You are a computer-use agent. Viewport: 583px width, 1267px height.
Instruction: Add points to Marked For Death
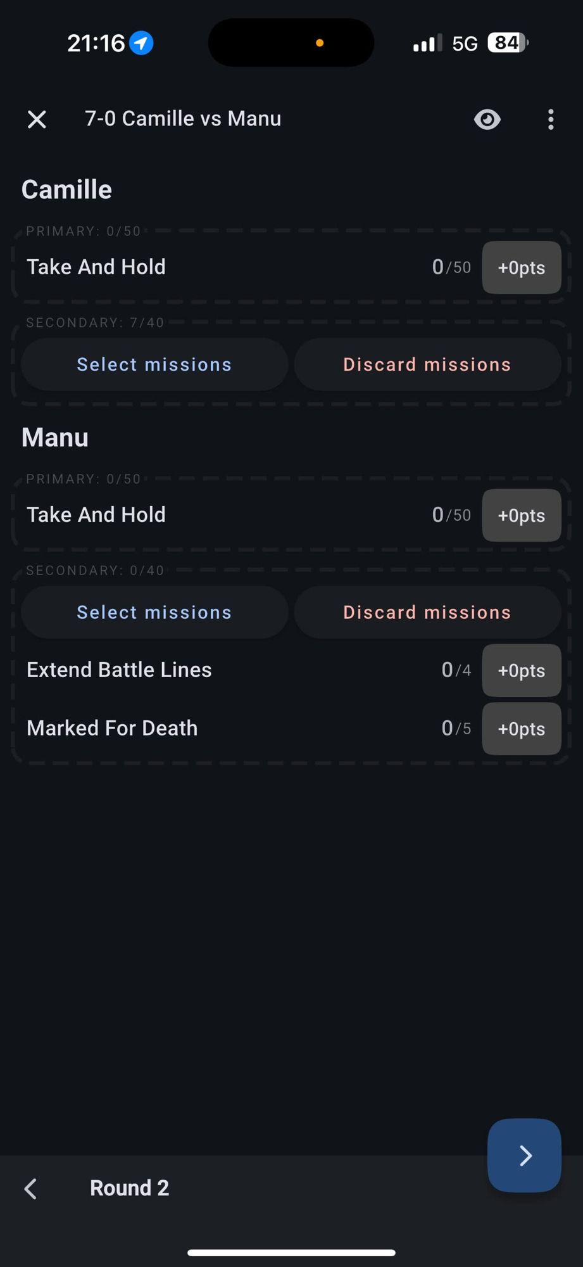521,729
